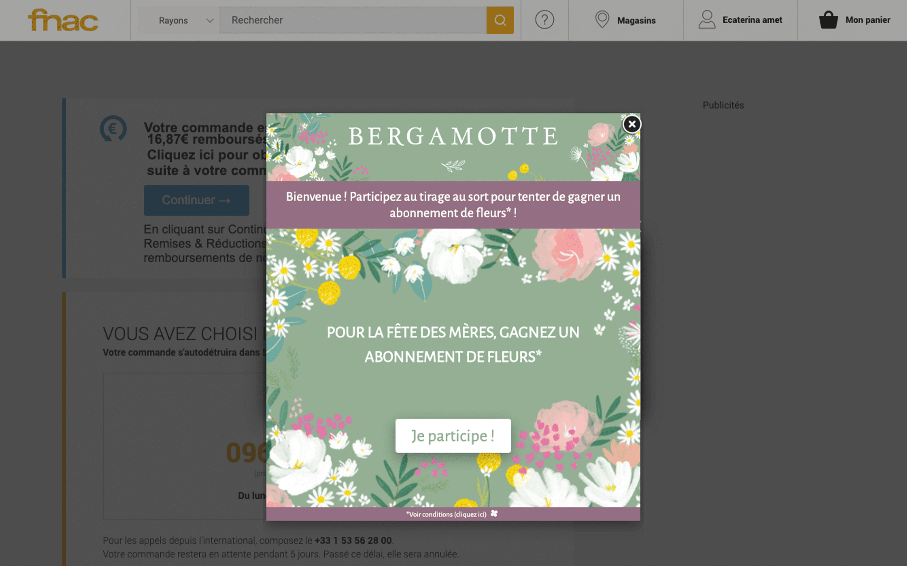Click the phone number +33 1 53 56 28 00

353,541
